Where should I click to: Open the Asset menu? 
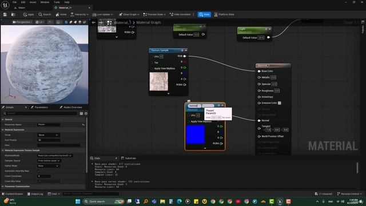pos(33,2)
